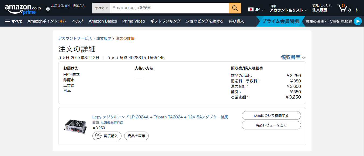This screenshot has width=364, height=156.
Task: Select ギフトランキング in the navigation bar
Action: point(165,21)
